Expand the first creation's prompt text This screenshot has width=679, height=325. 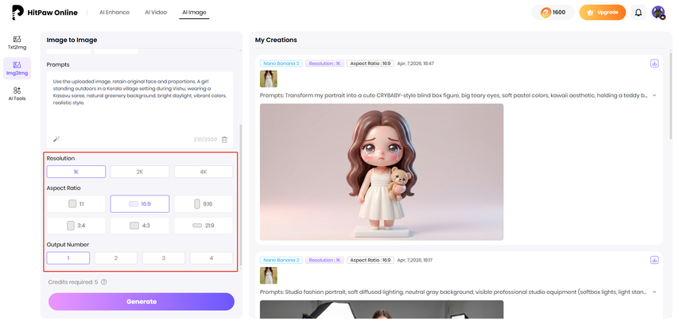pyautogui.click(x=654, y=95)
